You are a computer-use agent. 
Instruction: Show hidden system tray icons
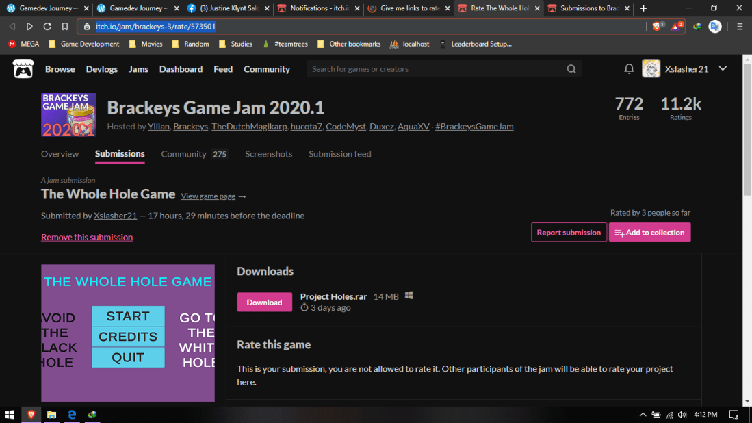click(643, 415)
